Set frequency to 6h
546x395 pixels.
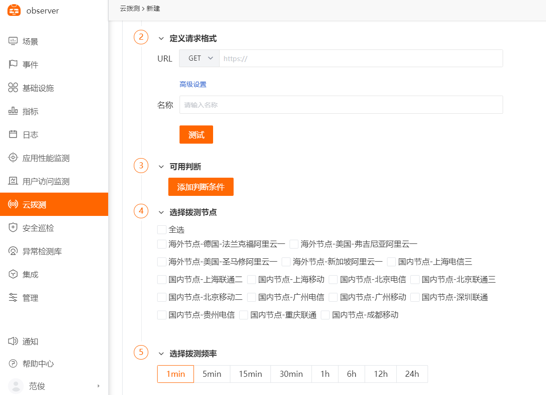click(x=352, y=374)
